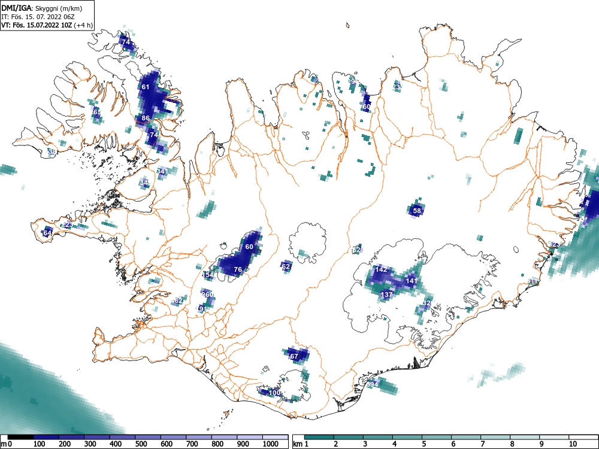Image resolution: width=599 pixels, height=449 pixels.
Task: Click the 64 visibility label on the map
Action: click(47, 232)
